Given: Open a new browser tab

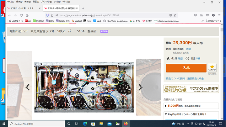Looking at the screenshot, I should [83, 8].
